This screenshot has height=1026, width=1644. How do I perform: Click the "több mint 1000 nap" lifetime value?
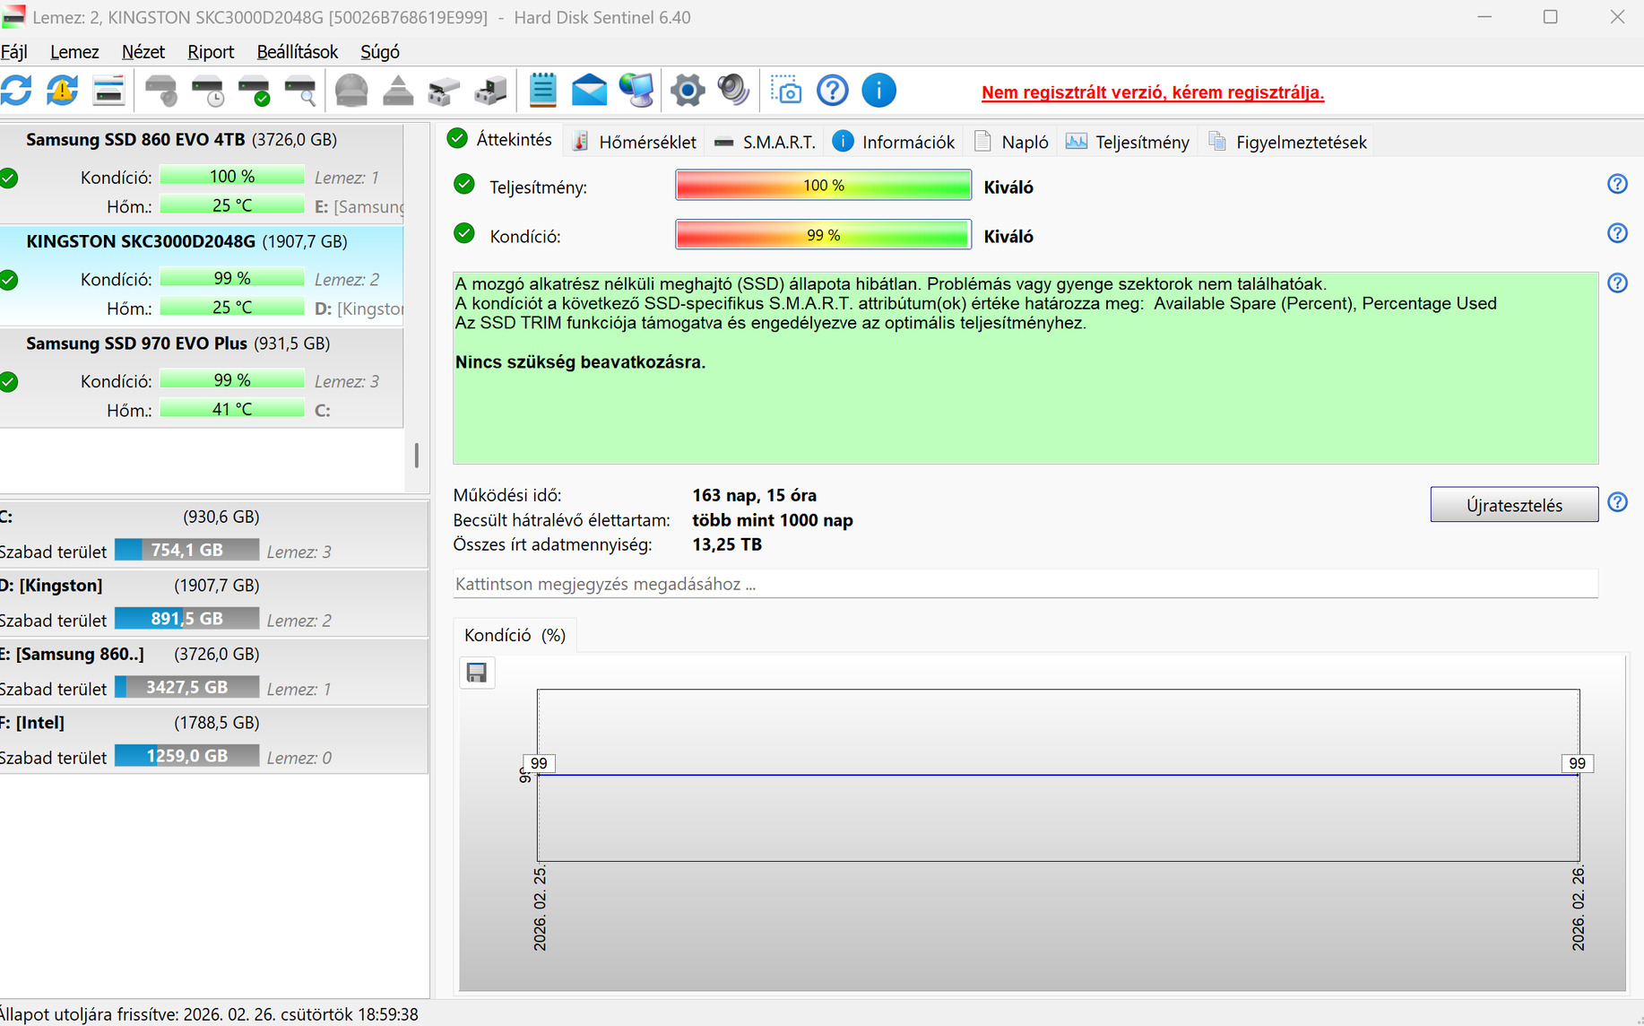coord(773,520)
